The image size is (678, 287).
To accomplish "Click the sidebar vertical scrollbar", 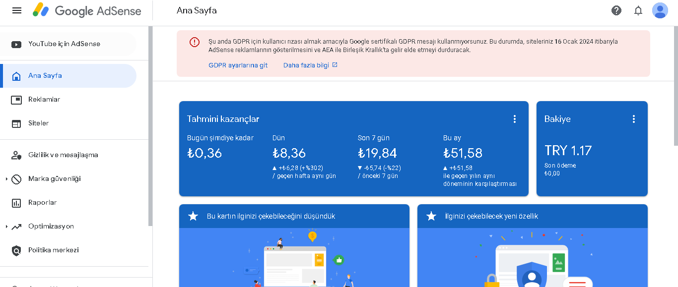I will point(150,126).
